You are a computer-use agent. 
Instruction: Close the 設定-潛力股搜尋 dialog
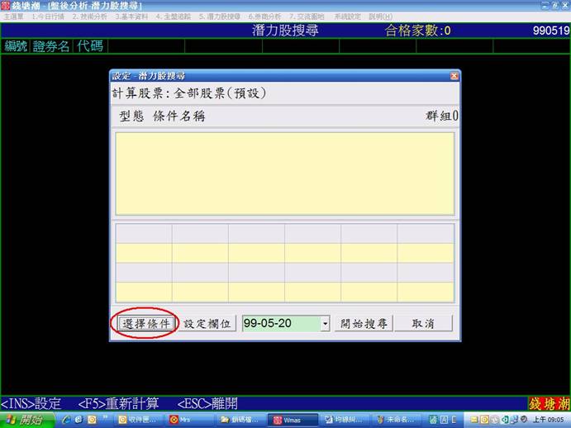(454, 76)
